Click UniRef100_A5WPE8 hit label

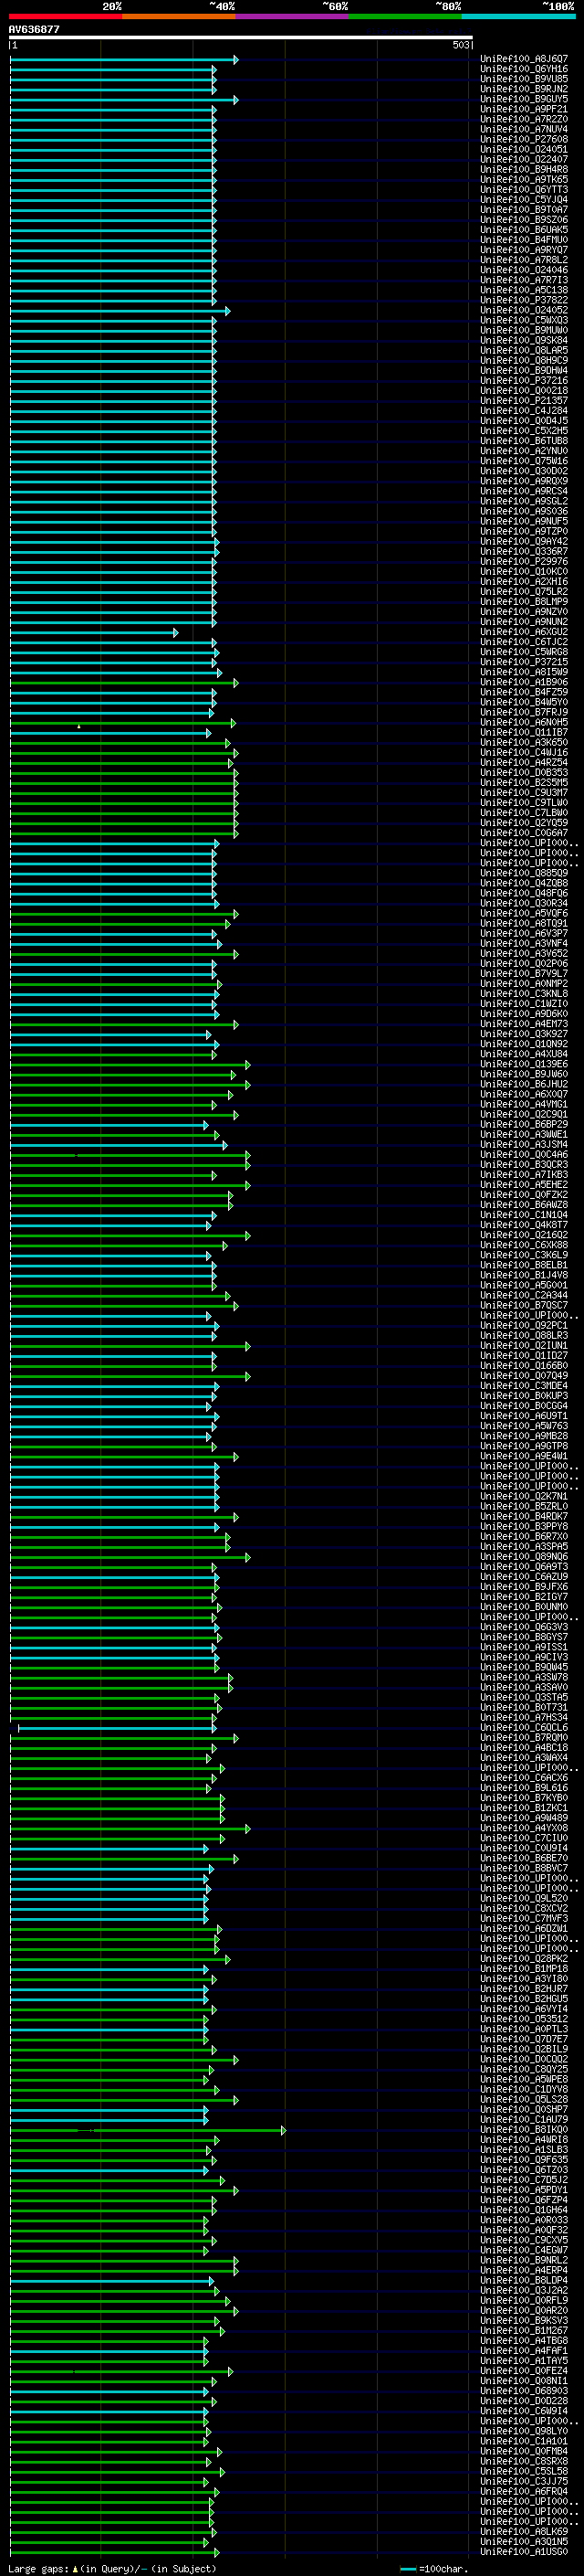coord(524,2079)
